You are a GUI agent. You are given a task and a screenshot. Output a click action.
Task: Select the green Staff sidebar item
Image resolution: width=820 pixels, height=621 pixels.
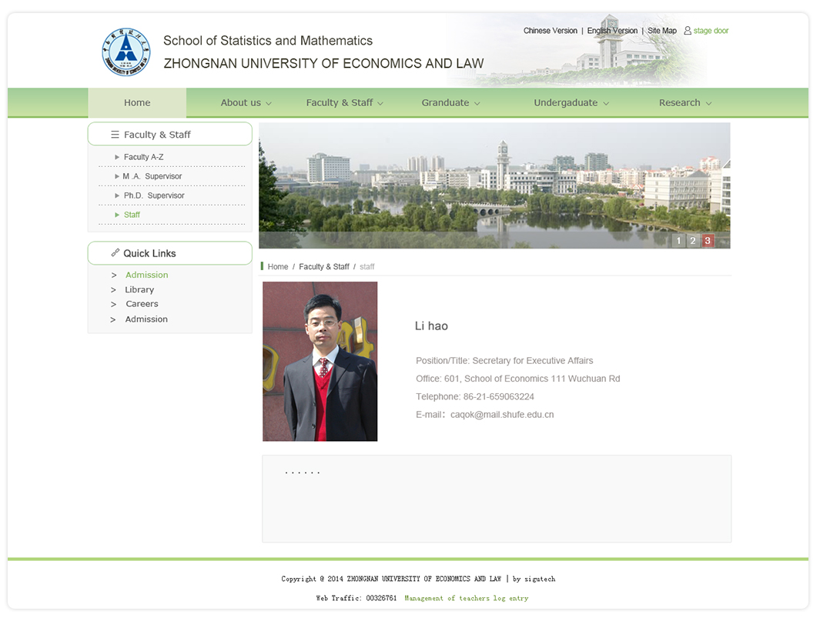click(132, 215)
